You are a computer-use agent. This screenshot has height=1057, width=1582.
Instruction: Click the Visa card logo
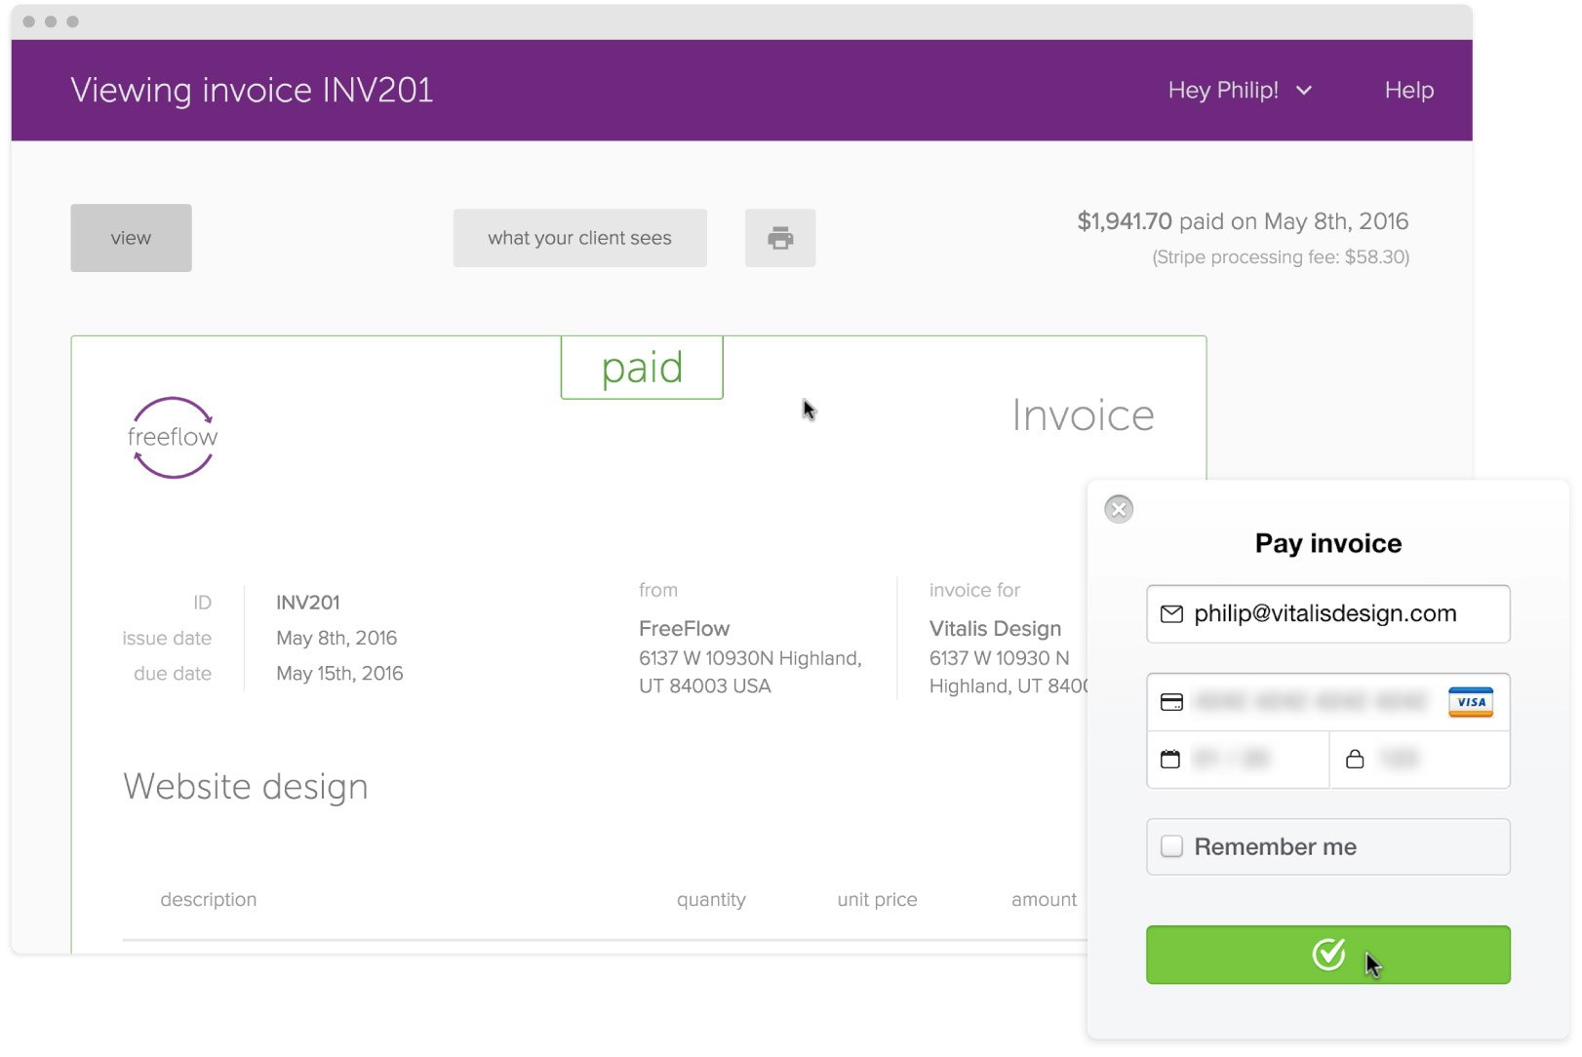(x=1471, y=702)
